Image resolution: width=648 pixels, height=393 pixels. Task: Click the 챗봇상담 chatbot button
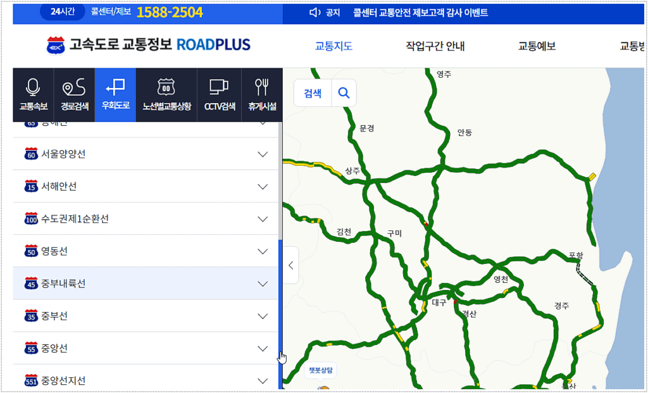click(320, 371)
